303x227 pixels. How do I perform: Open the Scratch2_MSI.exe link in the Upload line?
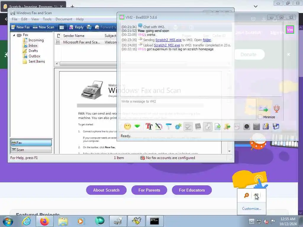click(x=167, y=45)
